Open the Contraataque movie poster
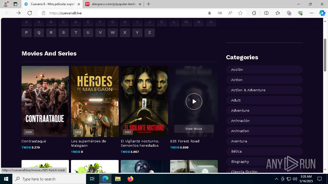Screen dimensions: 328x184 click(x=45, y=101)
